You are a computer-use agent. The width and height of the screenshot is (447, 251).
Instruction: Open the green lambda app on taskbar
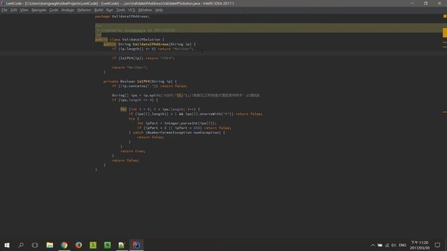[93, 245]
